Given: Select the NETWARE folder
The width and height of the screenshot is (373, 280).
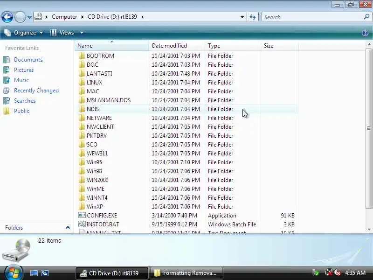Looking at the screenshot, I should pos(99,118).
